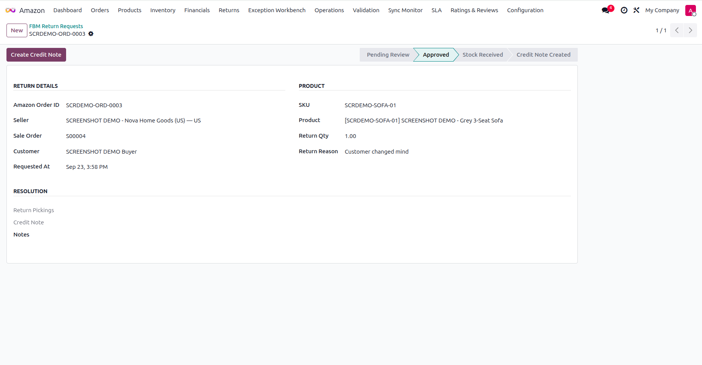Click the pager counter 1 / 1
Screen dimensions: 702x365
661,30
